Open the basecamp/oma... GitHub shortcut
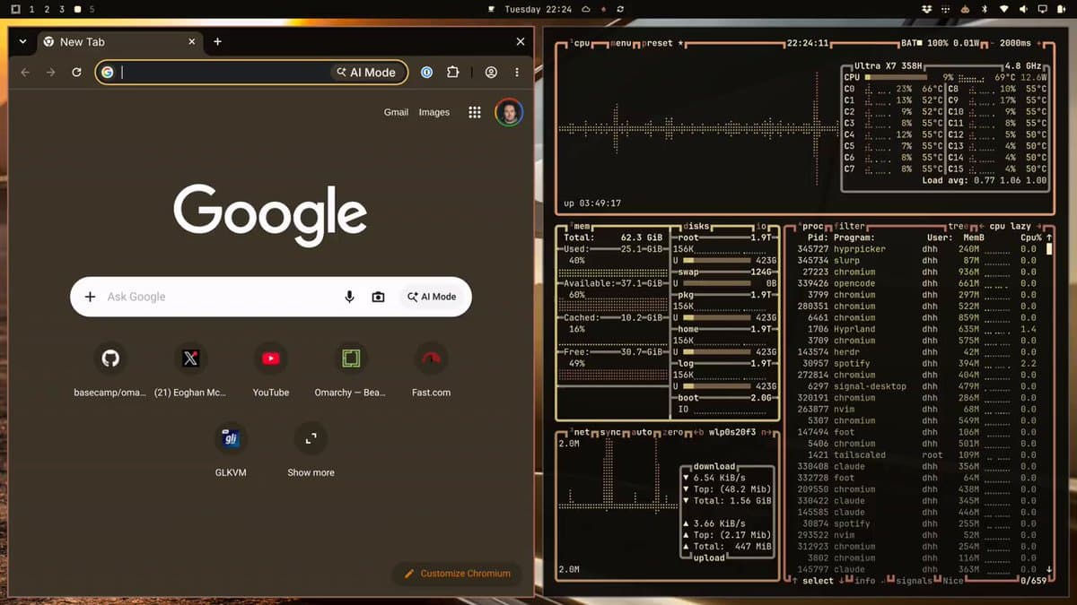This screenshot has height=605, width=1077. pos(109,369)
